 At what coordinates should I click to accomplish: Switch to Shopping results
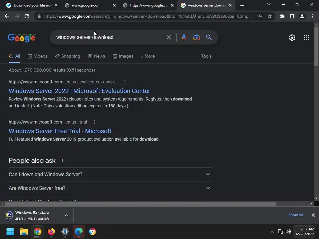(68, 56)
